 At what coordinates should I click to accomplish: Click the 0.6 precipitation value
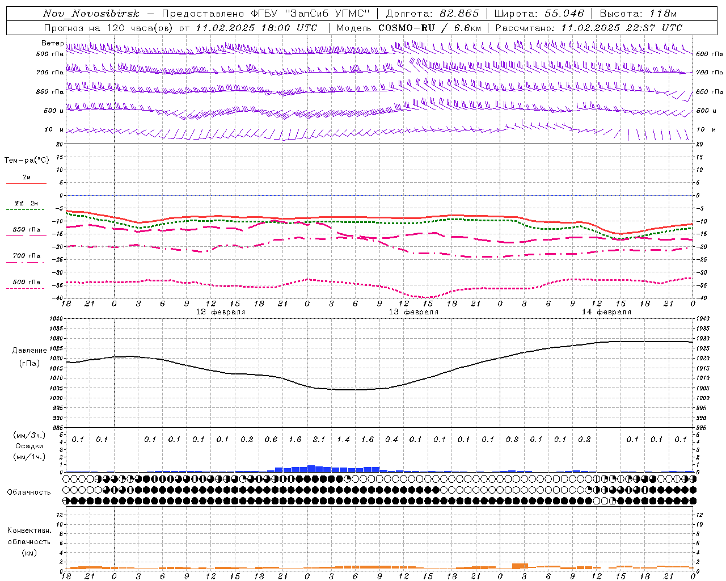[271, 440]
